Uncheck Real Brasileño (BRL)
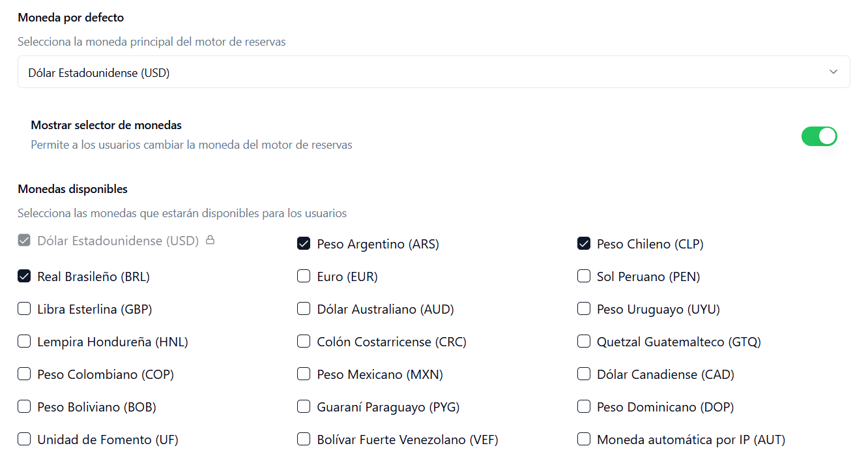 point(24,276)
